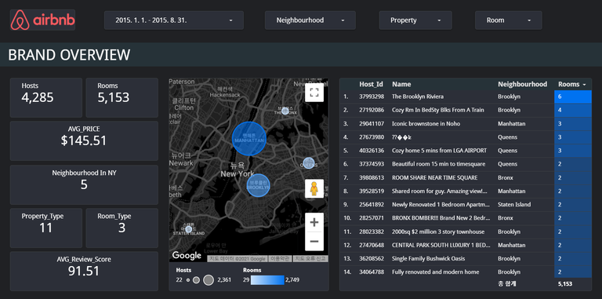Click the AVG_PRICE $145.51 scorecard
The height and width of the screenshot is (299, 602).
84,141
